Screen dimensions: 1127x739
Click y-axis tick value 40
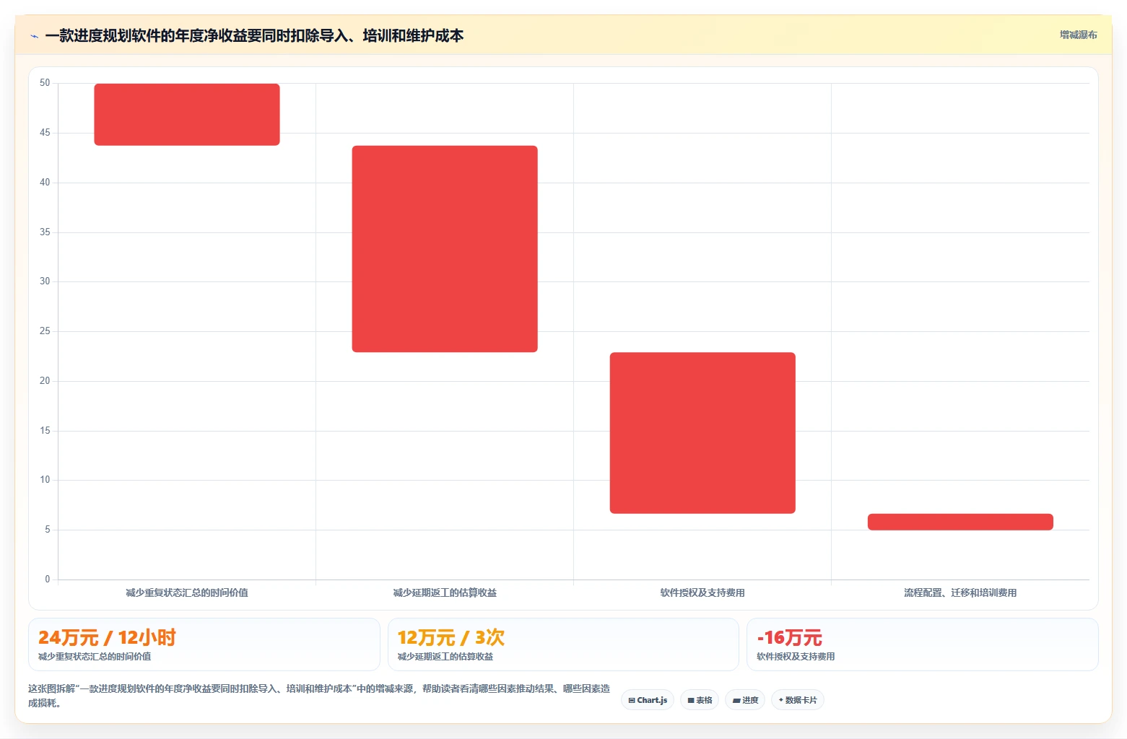45,183
